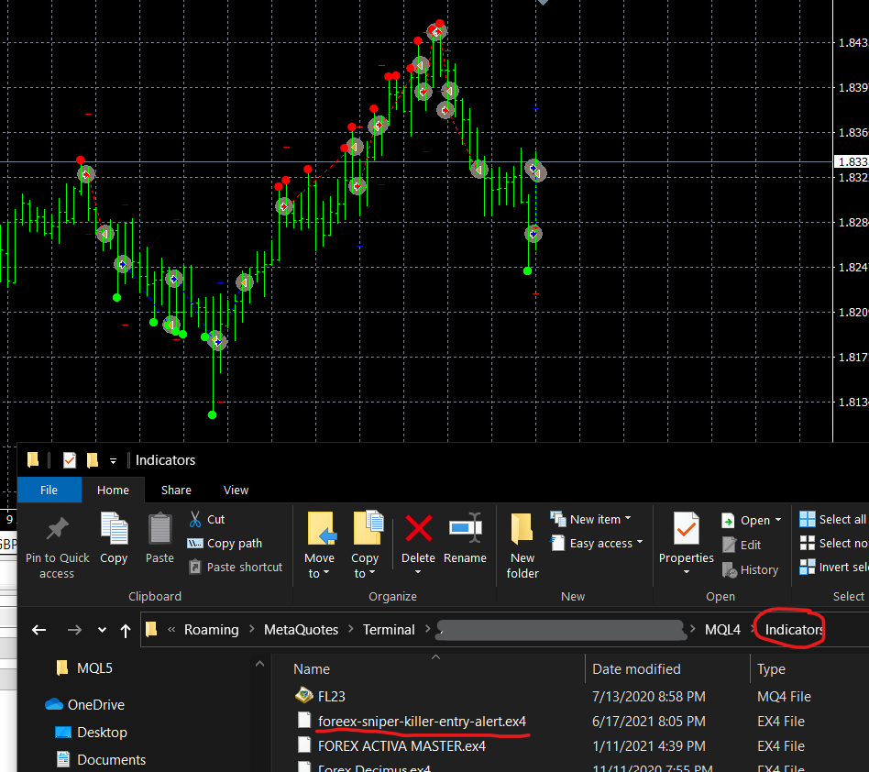
Task: Create a New folder
Action: 522,546
